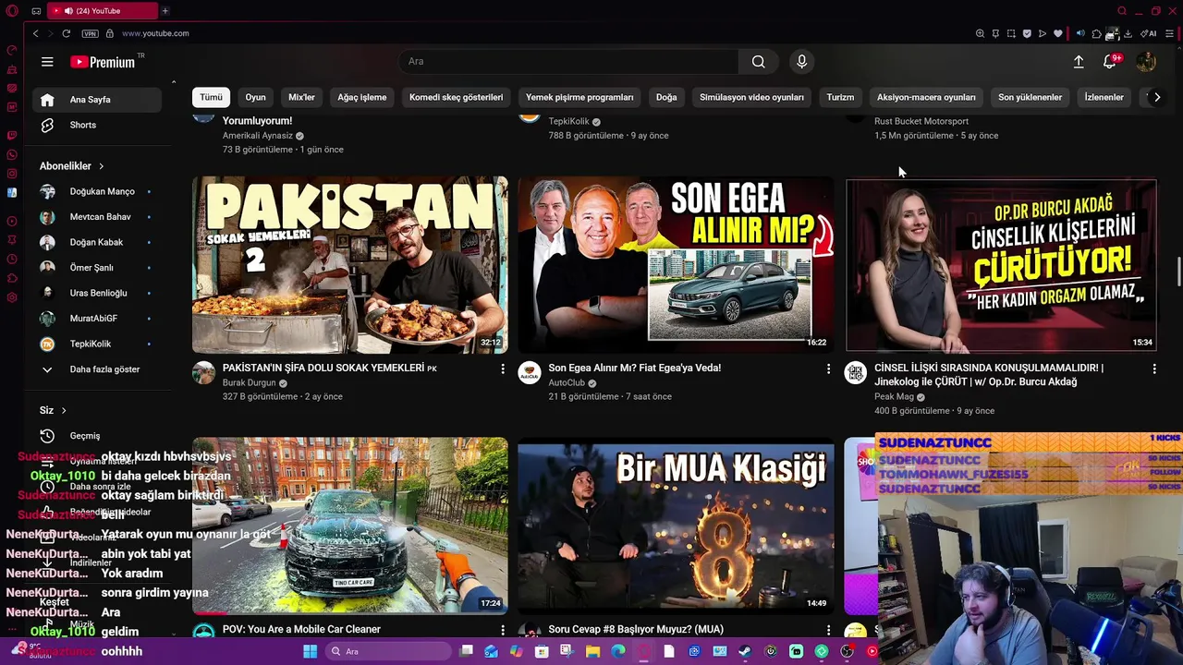Start voice search with microphone icon

coord(801,62)
